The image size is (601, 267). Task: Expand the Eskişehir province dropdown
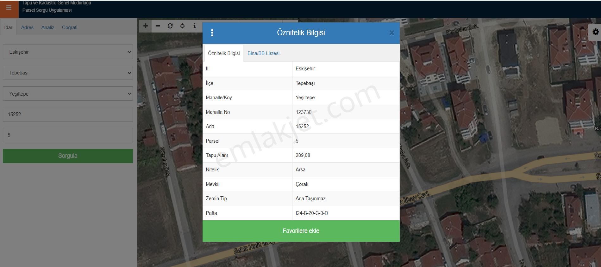click(68, 52)
